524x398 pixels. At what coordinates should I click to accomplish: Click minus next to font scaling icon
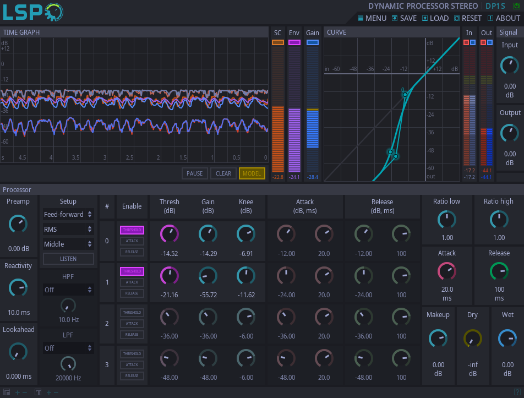click(56, 392)
